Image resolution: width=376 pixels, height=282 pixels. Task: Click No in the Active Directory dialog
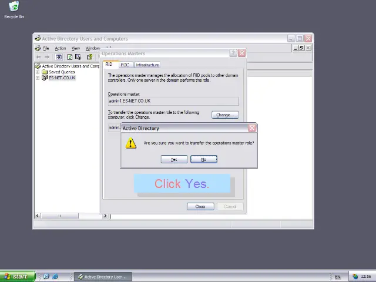point(204,159)
